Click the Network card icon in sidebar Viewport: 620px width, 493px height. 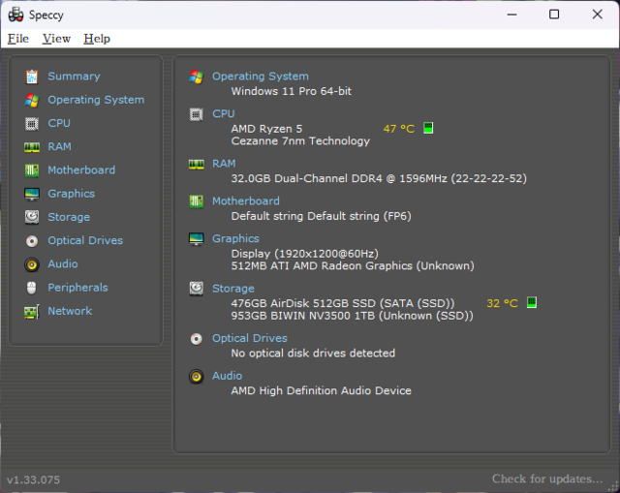(x=32, y=312)
